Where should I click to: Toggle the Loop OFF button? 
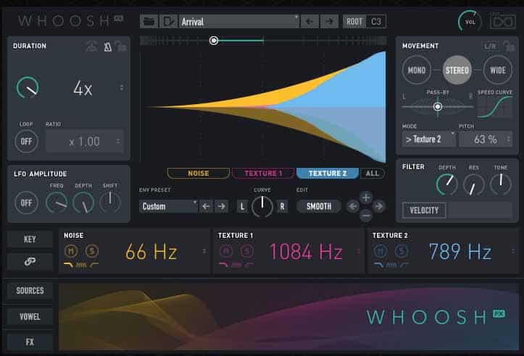[26, 141]
